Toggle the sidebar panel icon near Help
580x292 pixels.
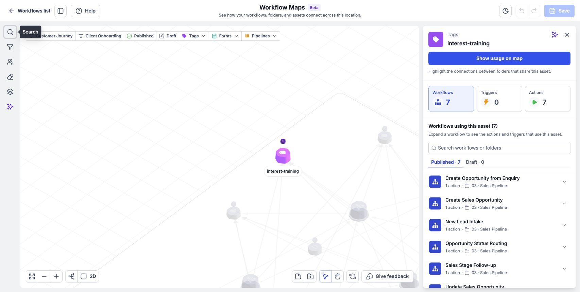61,11
